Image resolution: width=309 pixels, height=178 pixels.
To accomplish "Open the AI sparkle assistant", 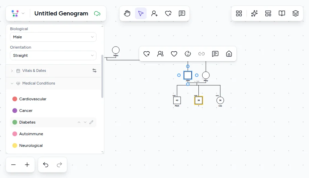I will tap(254, 13).
